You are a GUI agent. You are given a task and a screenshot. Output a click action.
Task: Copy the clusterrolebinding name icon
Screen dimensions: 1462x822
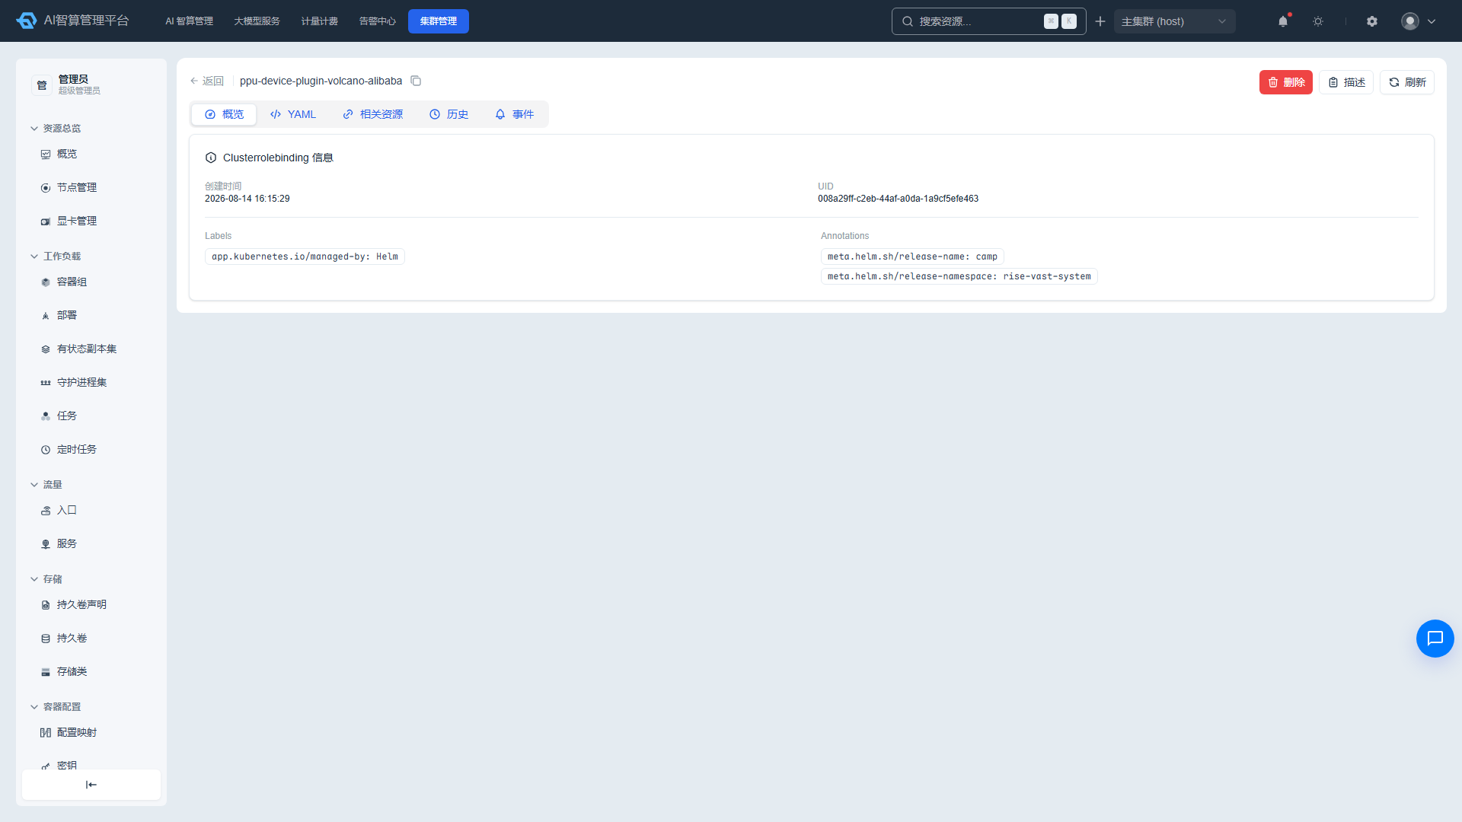point(416,81)
